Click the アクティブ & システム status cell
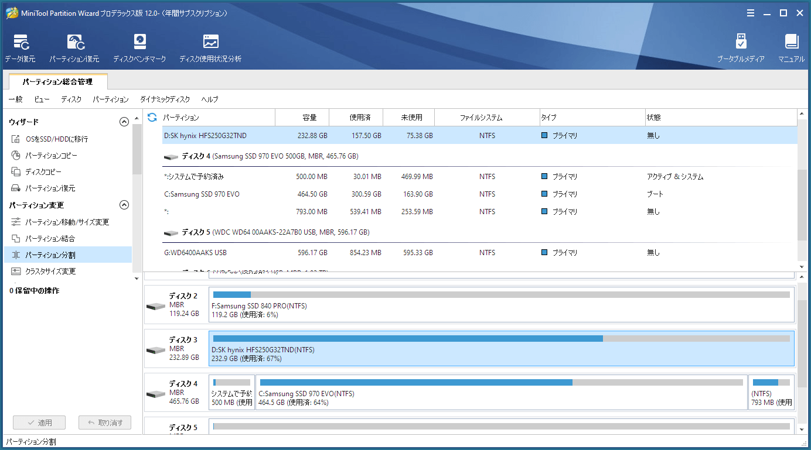 pyautogui.click(x=675, y=177)
